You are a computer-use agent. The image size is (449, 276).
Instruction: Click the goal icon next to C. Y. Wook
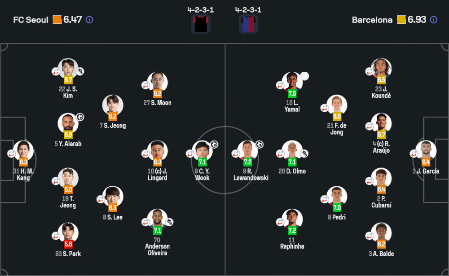point(214,145)
